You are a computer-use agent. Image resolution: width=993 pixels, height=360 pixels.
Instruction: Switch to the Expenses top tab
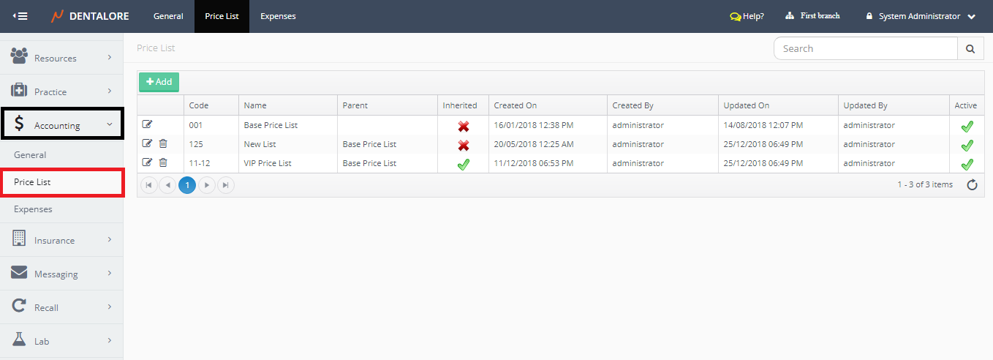pyautogui.click(x=278, y=16)
